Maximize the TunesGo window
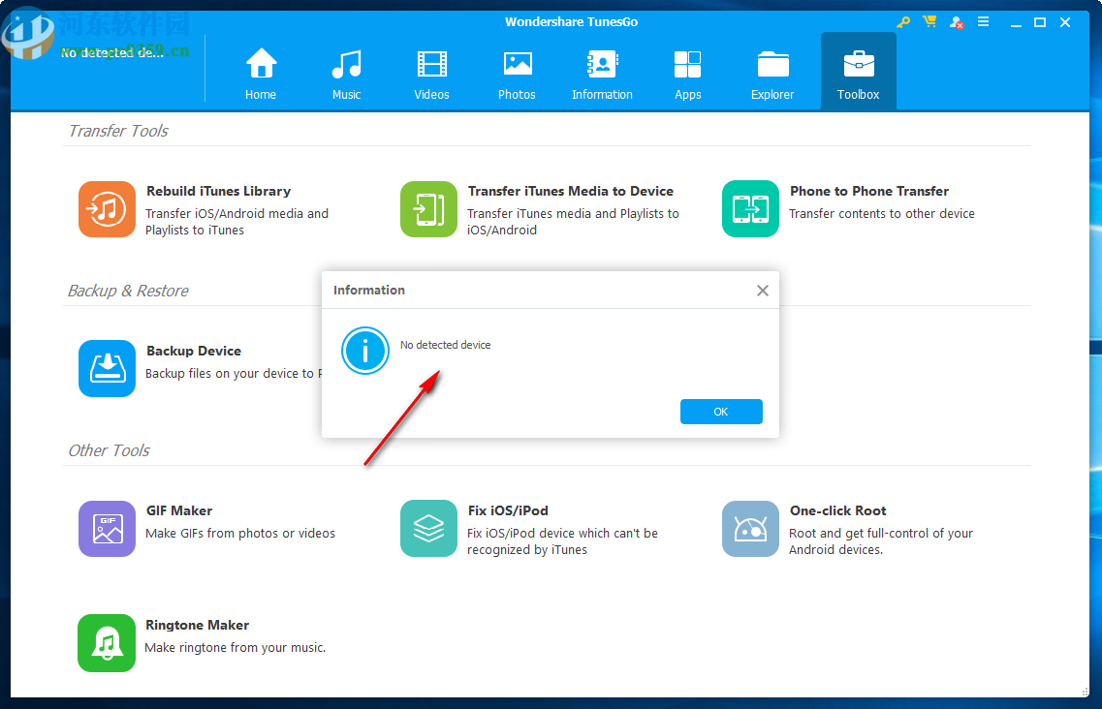This screenshot has width=1102, height=709. [x=1040, y=22]
